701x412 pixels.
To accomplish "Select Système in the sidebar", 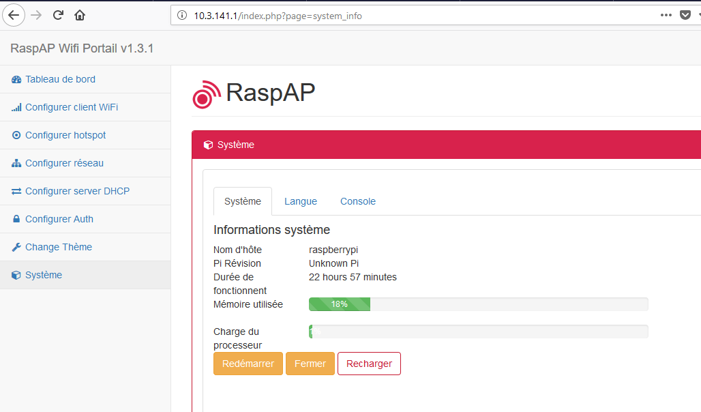I will click(85, 275).
